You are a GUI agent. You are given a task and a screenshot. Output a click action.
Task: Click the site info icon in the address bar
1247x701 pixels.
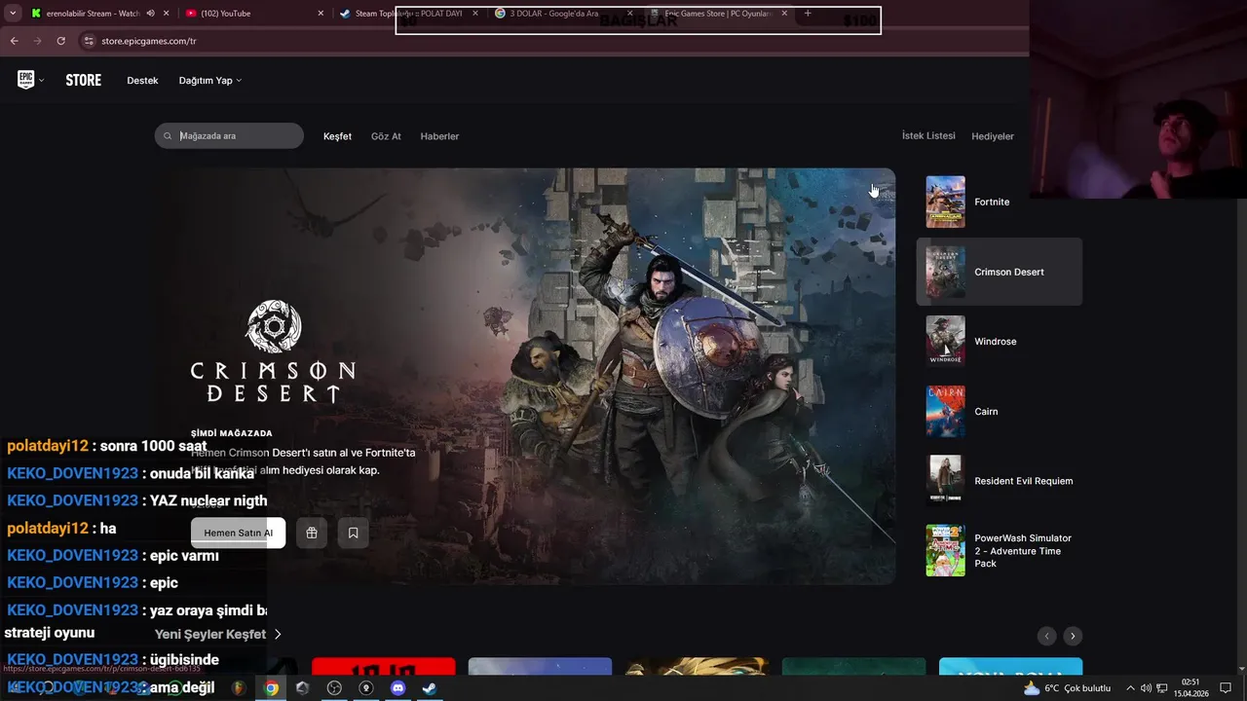pyautogui.click(x=89, y=41)
